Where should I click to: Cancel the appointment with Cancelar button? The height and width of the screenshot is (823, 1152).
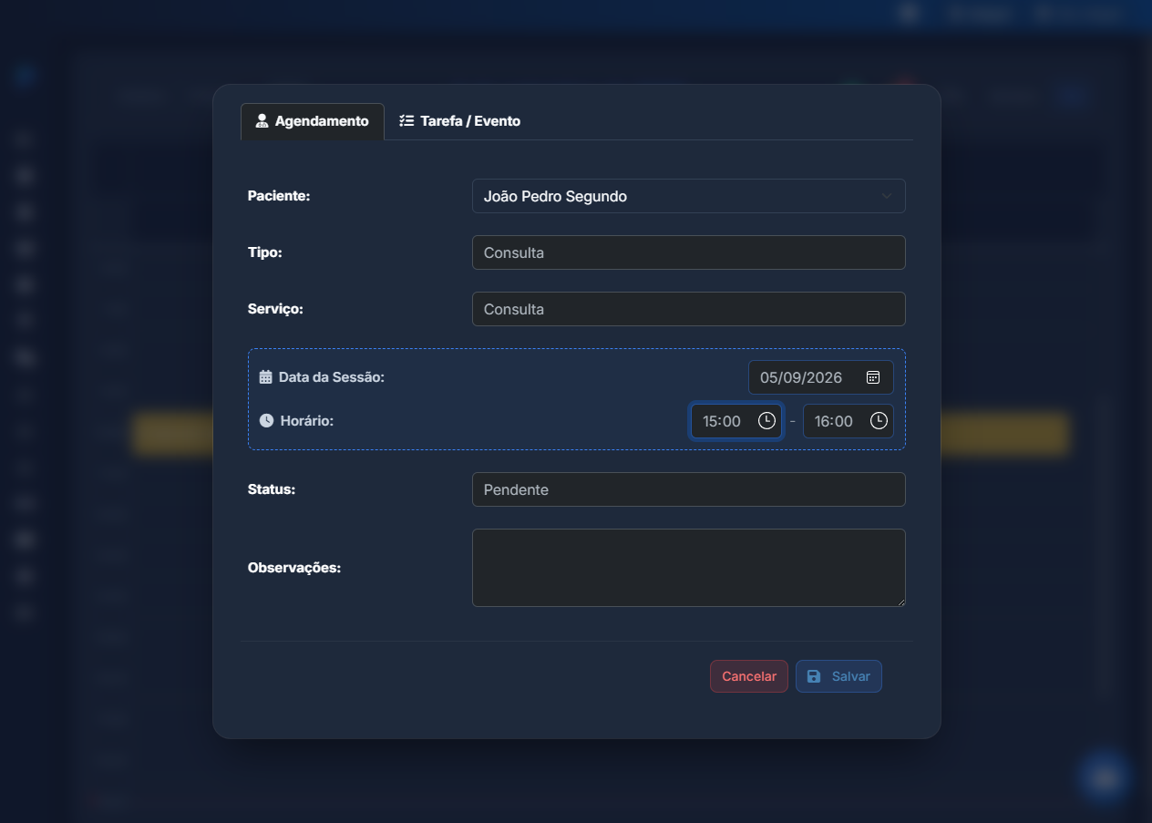[749, 676]
